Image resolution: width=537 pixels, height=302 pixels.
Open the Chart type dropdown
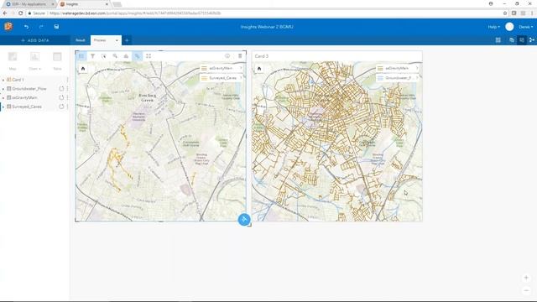coord(34,61)
